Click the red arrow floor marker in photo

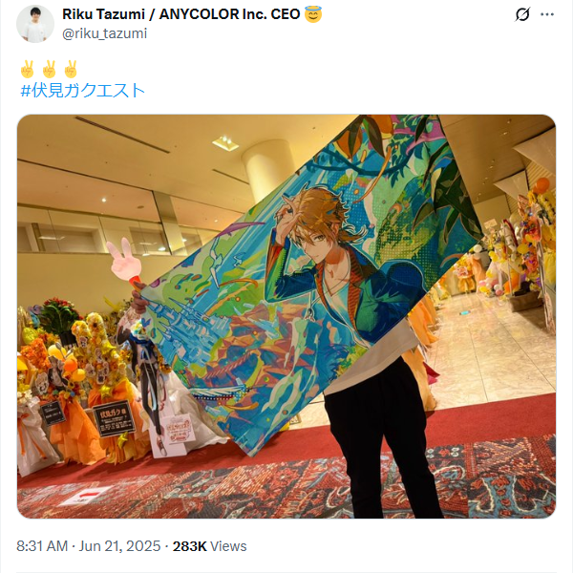pos(86,496)
